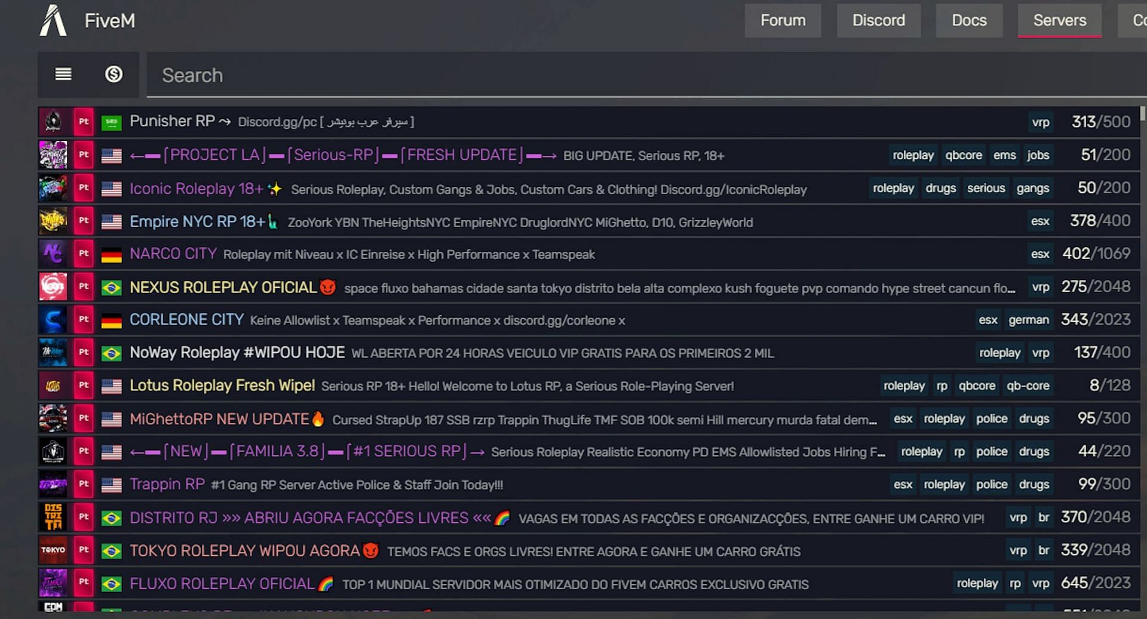Open the Discord navigation button
Screen dimensions: 1147x619
pos(878,20)
